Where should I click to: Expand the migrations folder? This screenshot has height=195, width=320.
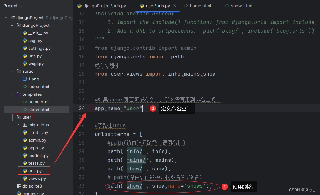pyautogui.click(x=18, y=125)
